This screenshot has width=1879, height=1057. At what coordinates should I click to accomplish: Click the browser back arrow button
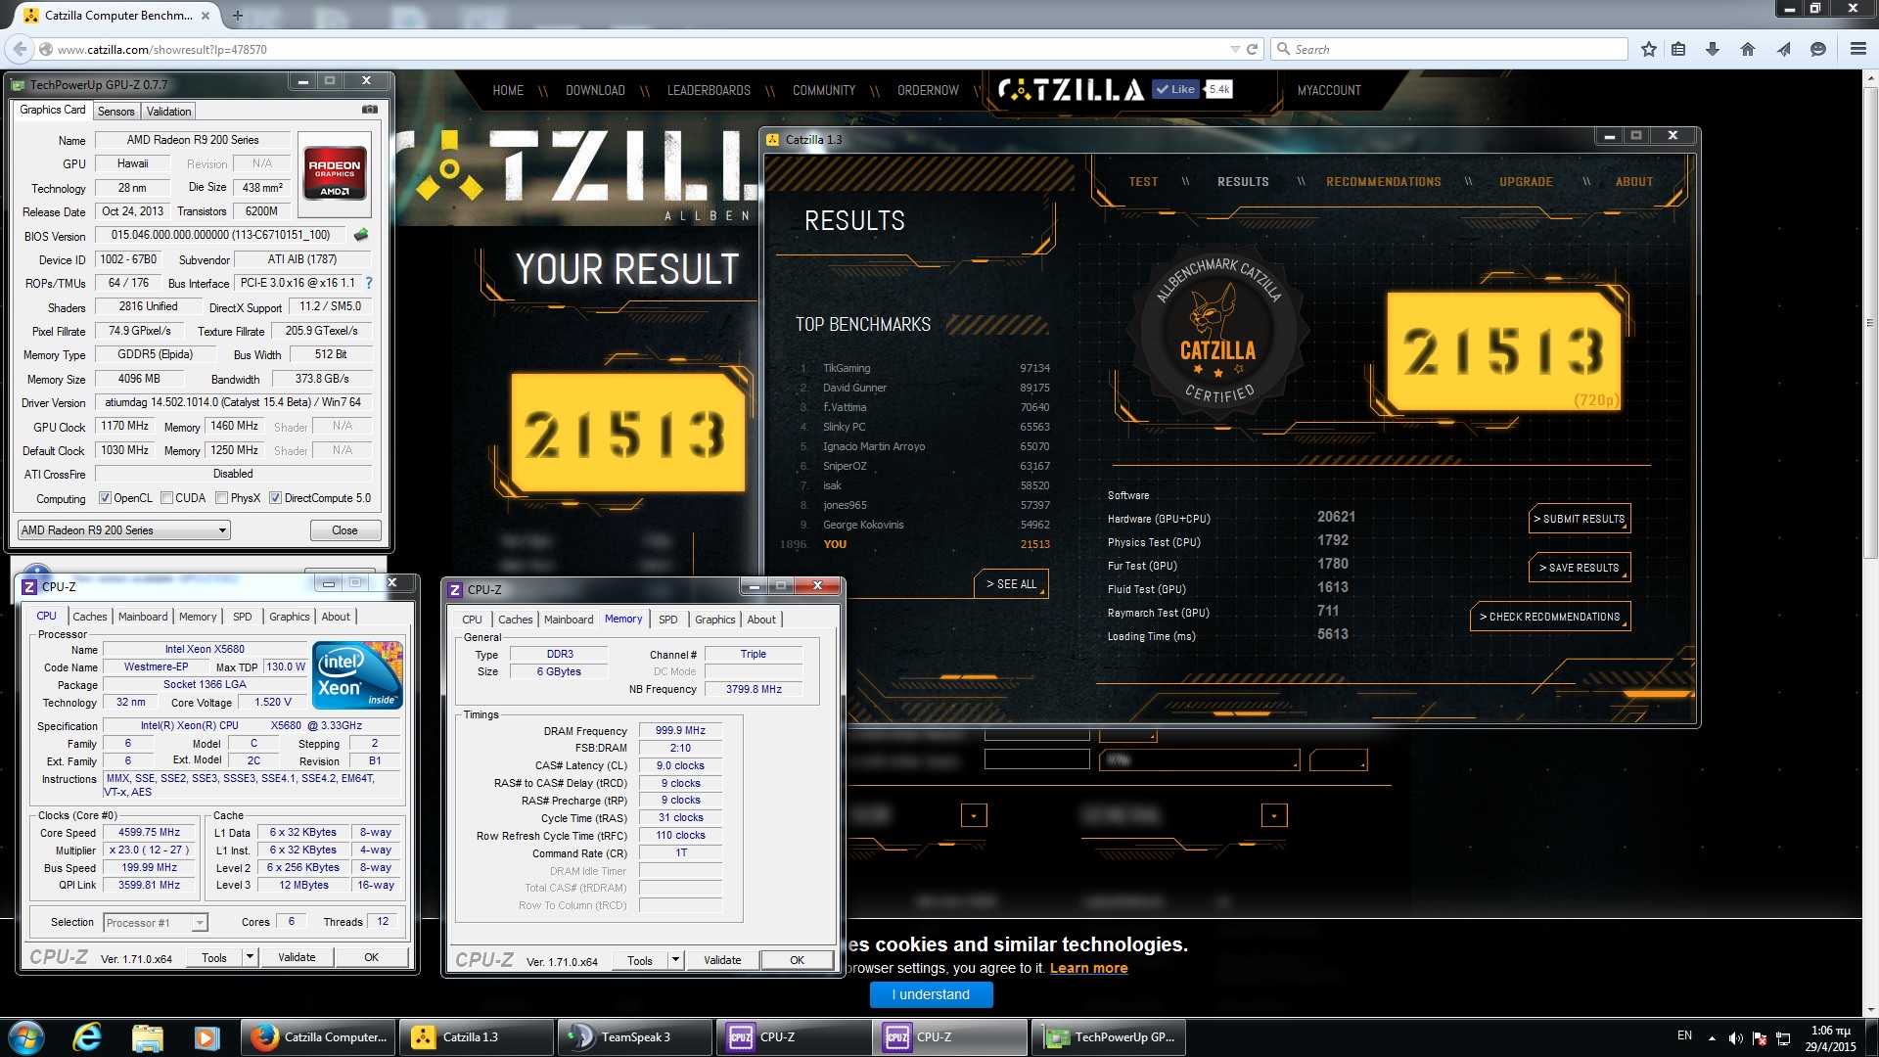(x=19, y=49)
